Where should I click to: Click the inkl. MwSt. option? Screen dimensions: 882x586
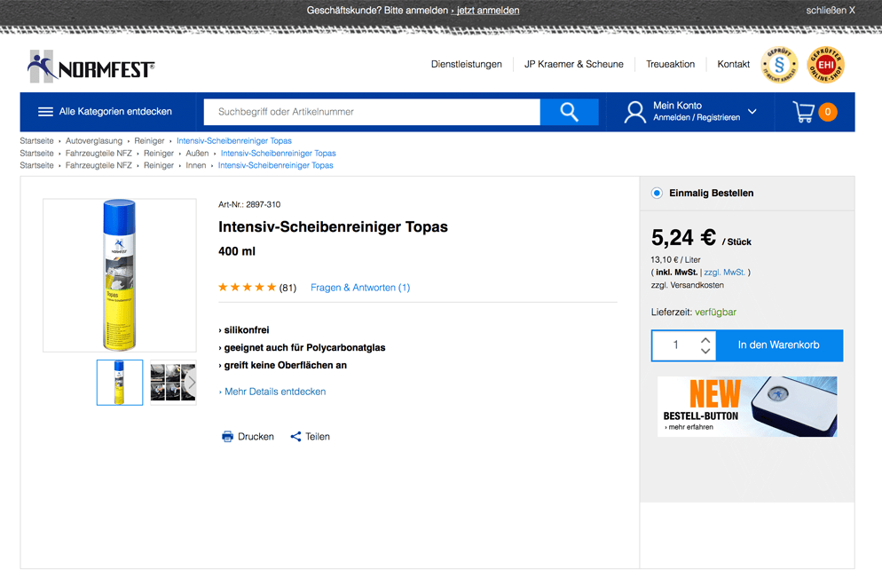pyautogui.click(x=677, y=273)
